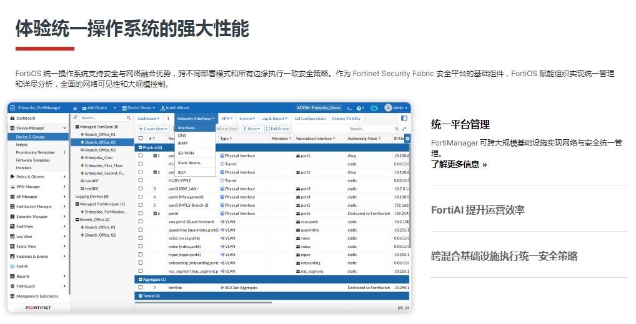Viewport: 636px width, 324px height.
Task: Collapse the Aggregate (1) section
Action: click(140, 280)
